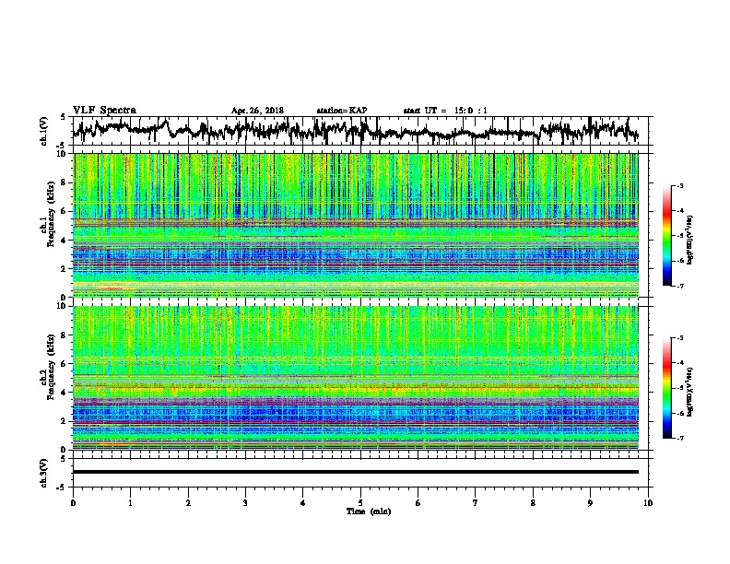Click the ch.2 color bar '-7' label
Viewport: 730px width, 564px height.
pos(679,438)
